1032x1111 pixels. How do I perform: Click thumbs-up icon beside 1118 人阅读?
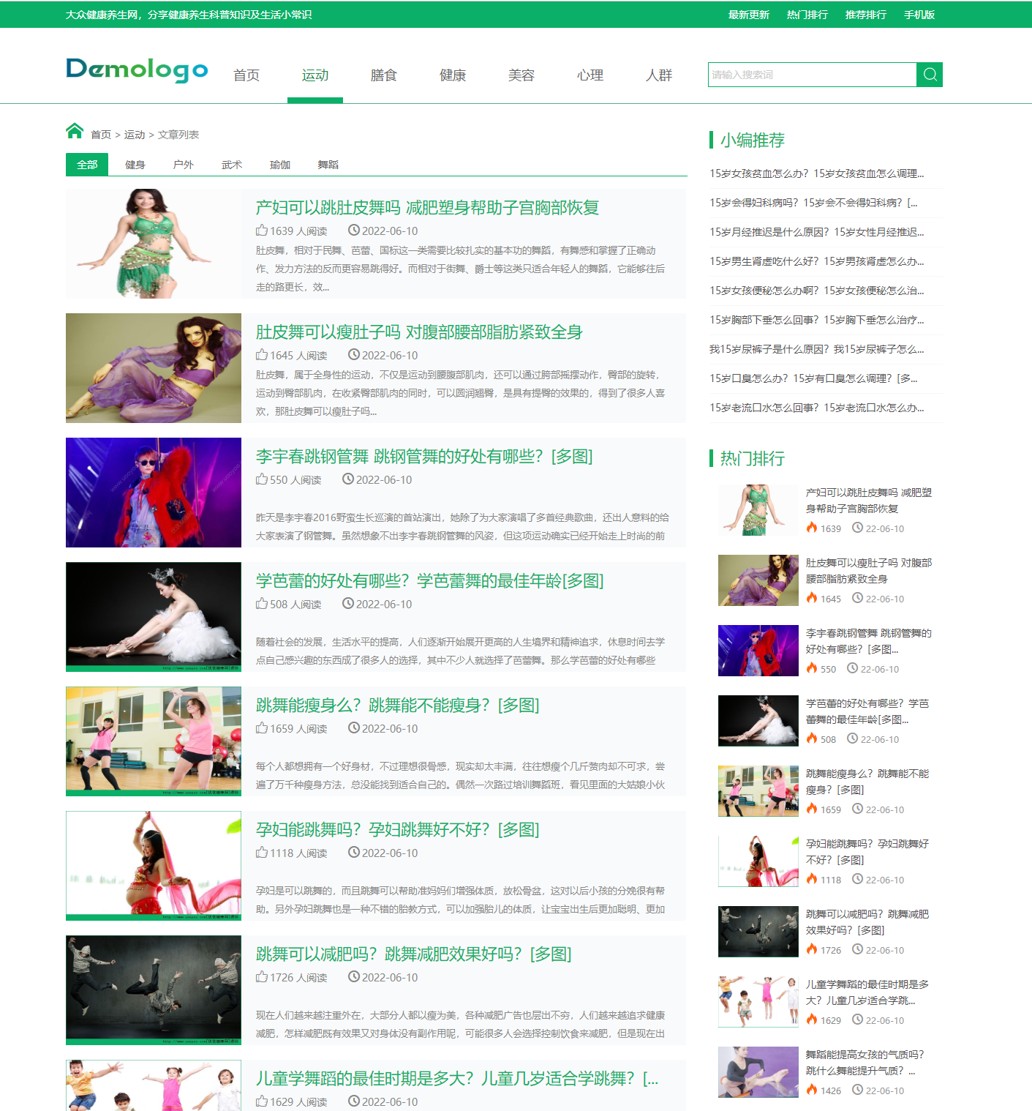[x=261, y=853]
